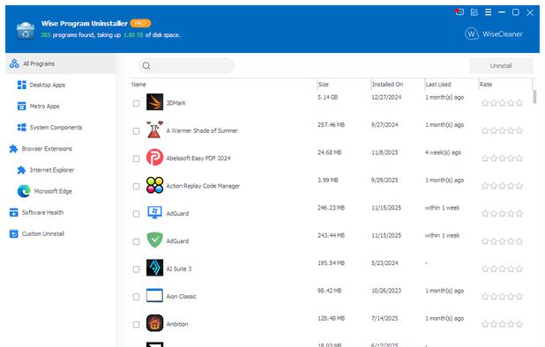Check the Action Replay Code Manager checkbox
Image resolution: width=545 pixels, height=347 pixels.
pyautogui.click(x=136, y=187)
